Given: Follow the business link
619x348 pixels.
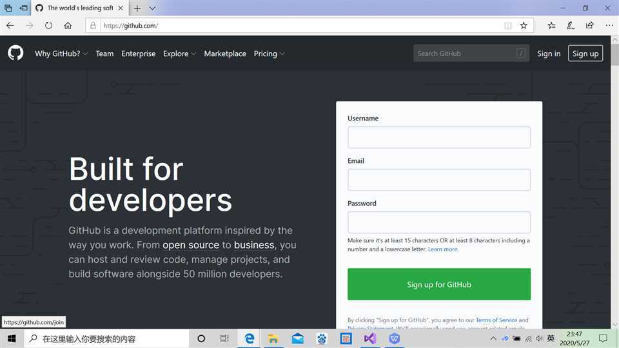Looking at the screenshot, I should click(254, 245).
